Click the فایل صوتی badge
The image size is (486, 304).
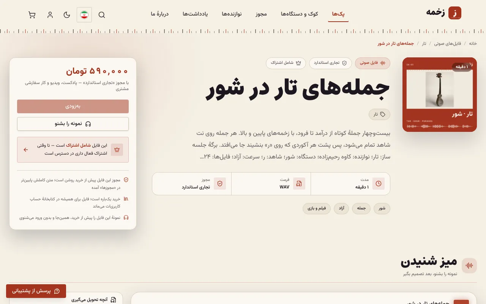(372, 63)
